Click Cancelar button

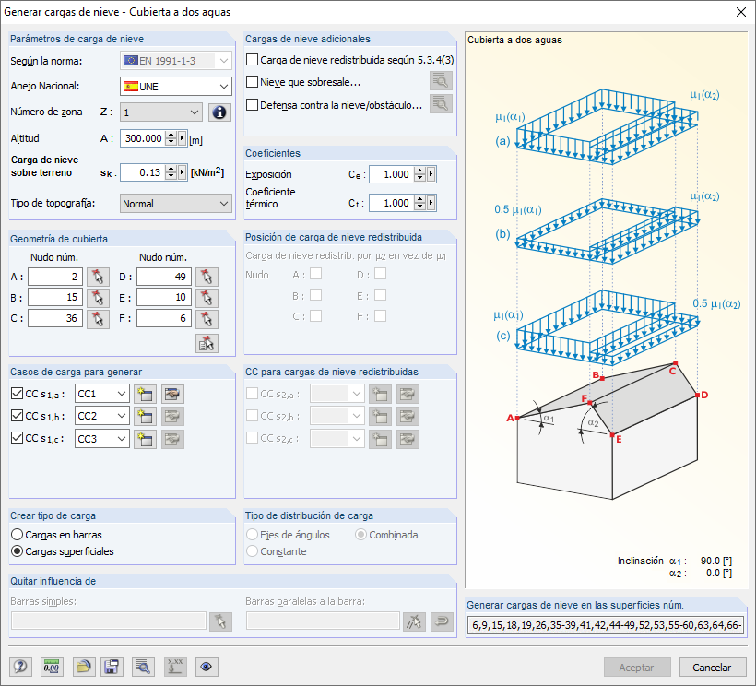pyautogui.click(x=712, y=668)
